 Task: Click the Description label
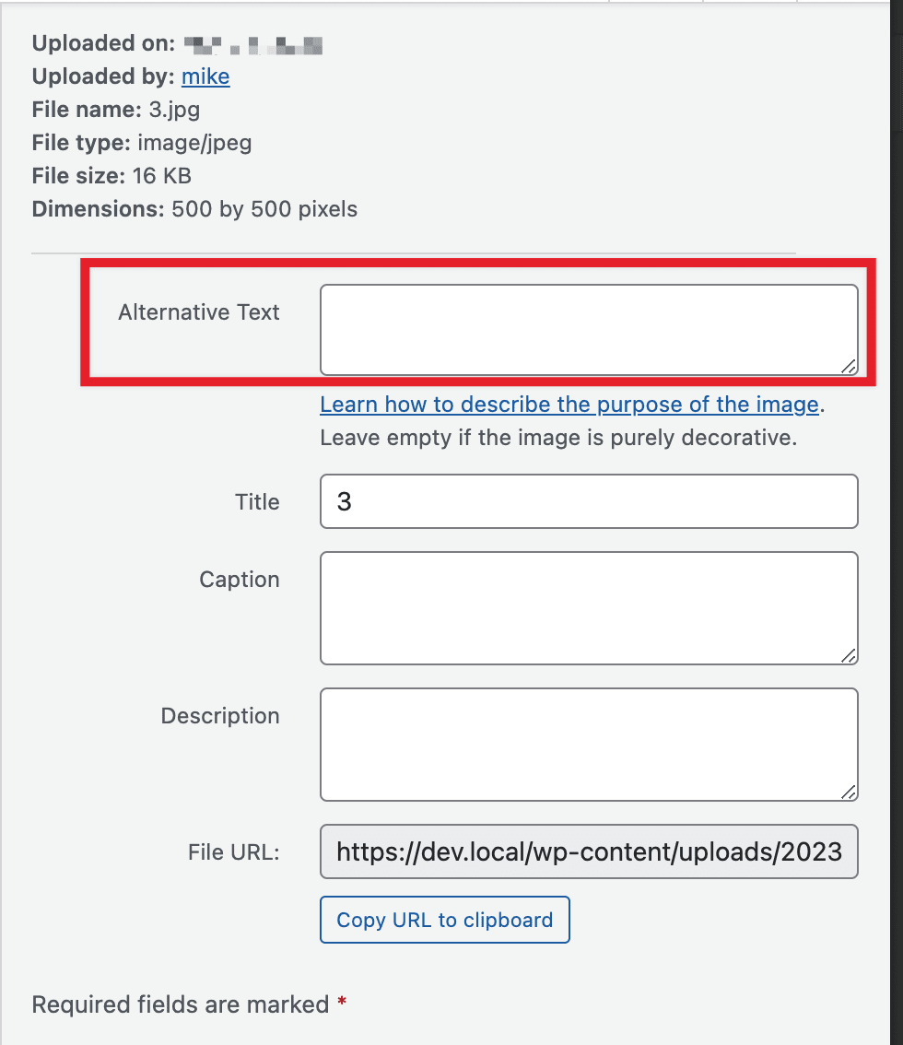click(219, 716)
